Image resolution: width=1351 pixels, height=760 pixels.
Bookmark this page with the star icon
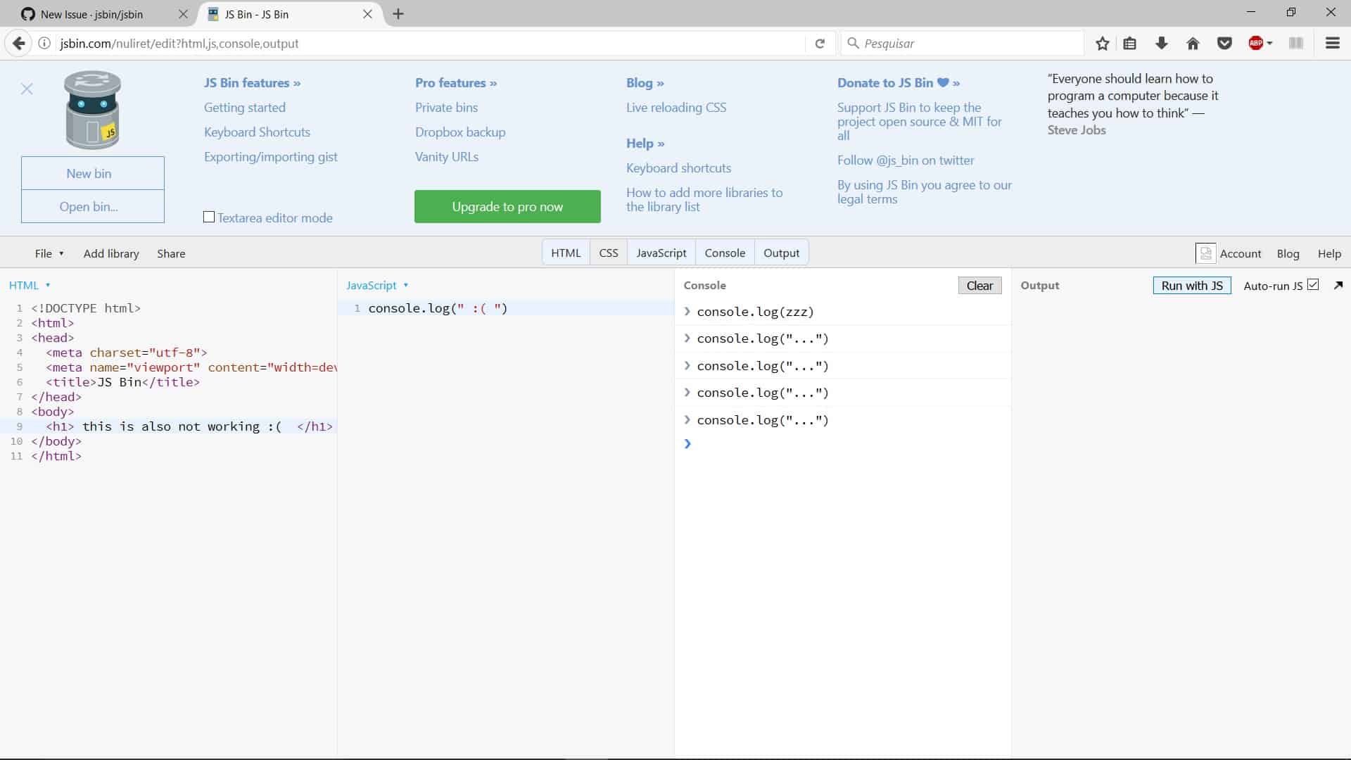point(1103,44)
